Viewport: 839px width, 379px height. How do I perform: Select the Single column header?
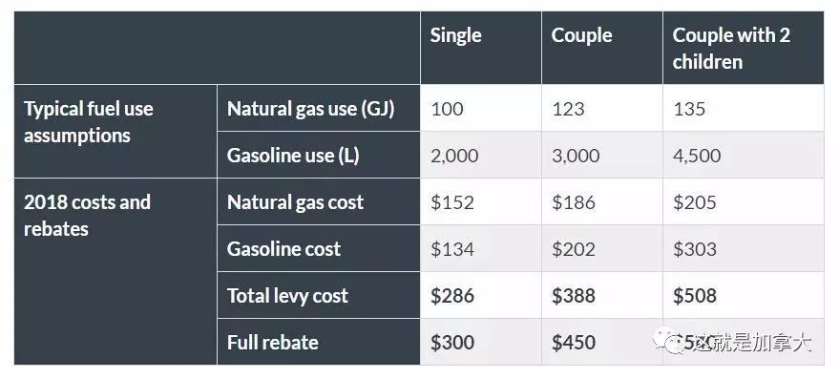[x=455, y=35]
